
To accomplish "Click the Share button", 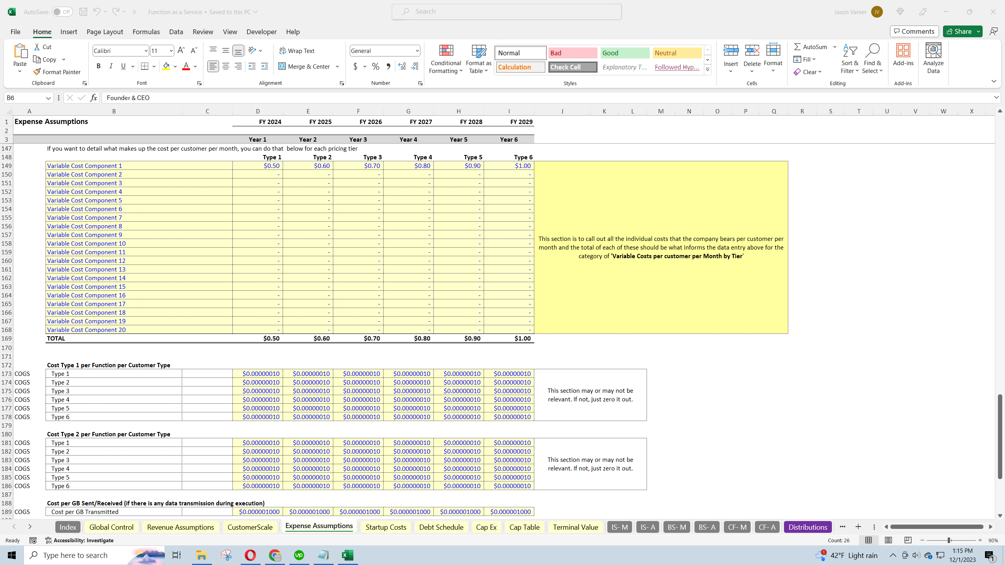I will coord(959,31).
